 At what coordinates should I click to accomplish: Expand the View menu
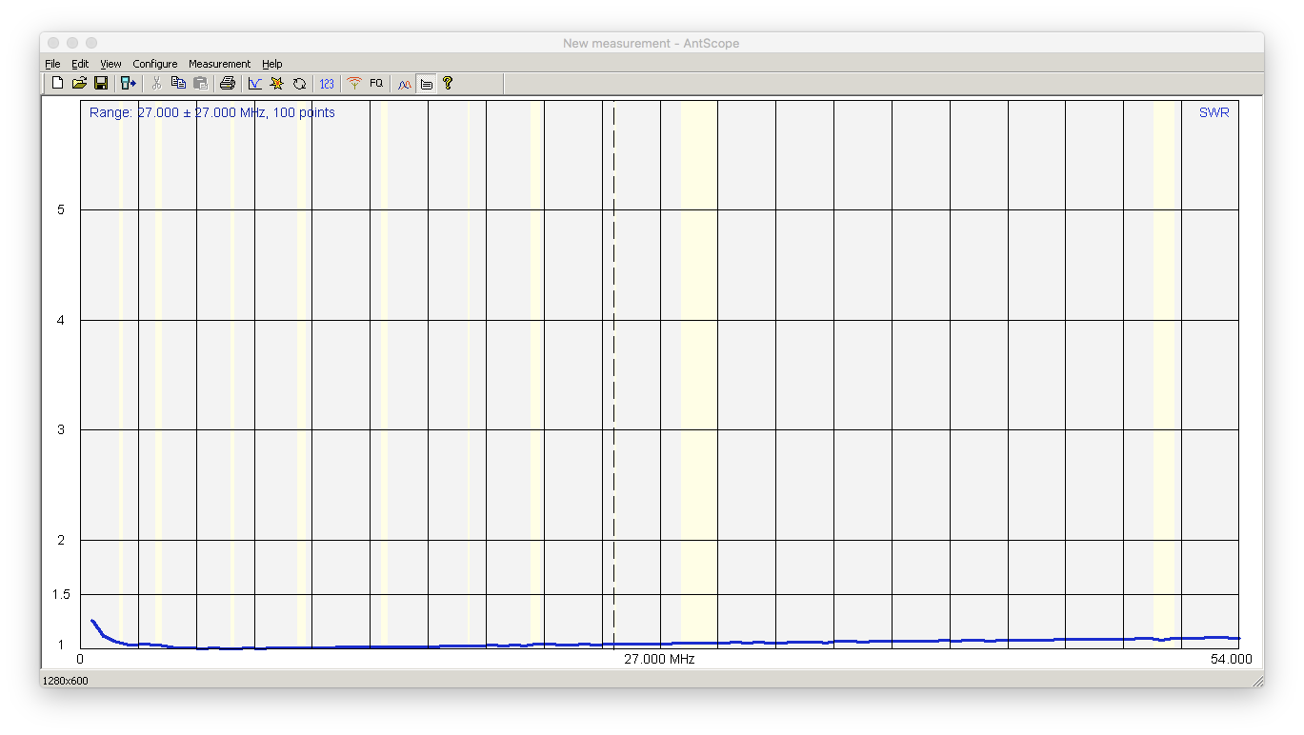(110, 64)
